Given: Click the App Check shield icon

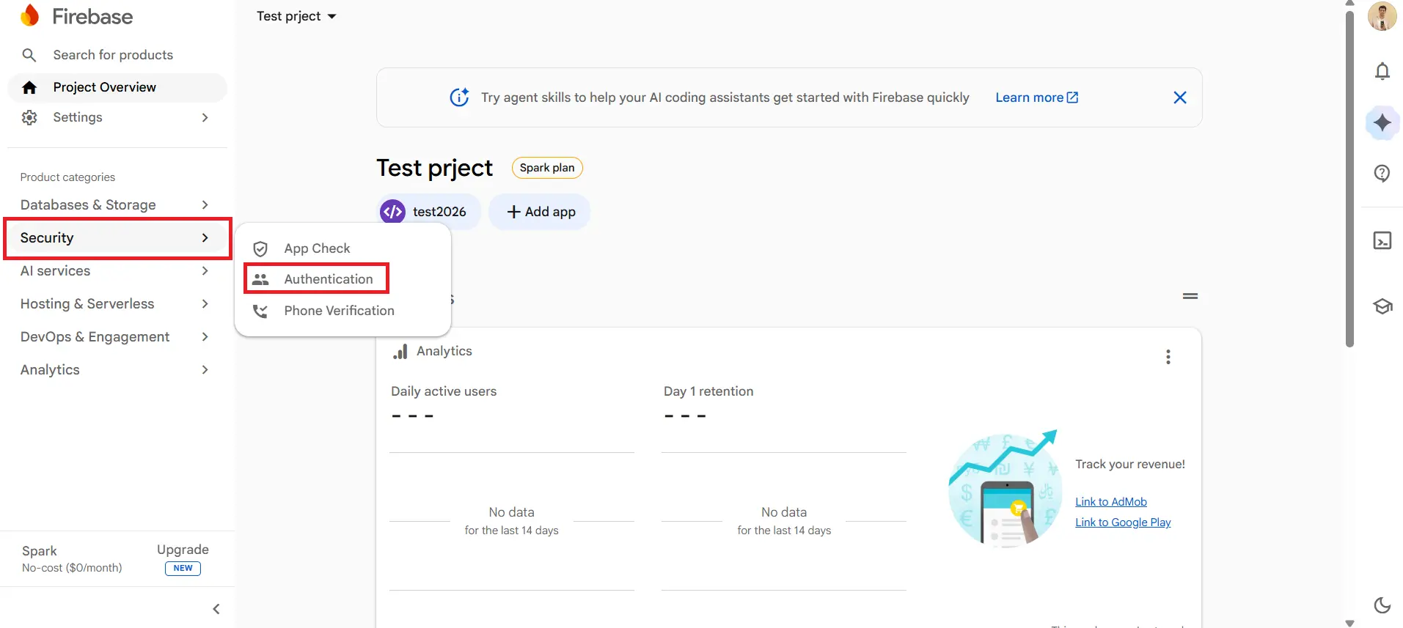Looking at the screenshot, I should [x=260, y=249].
